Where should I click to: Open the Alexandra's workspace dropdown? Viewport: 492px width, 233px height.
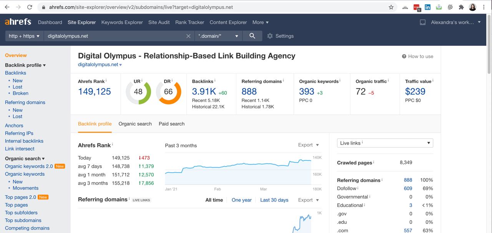[456, 22]
